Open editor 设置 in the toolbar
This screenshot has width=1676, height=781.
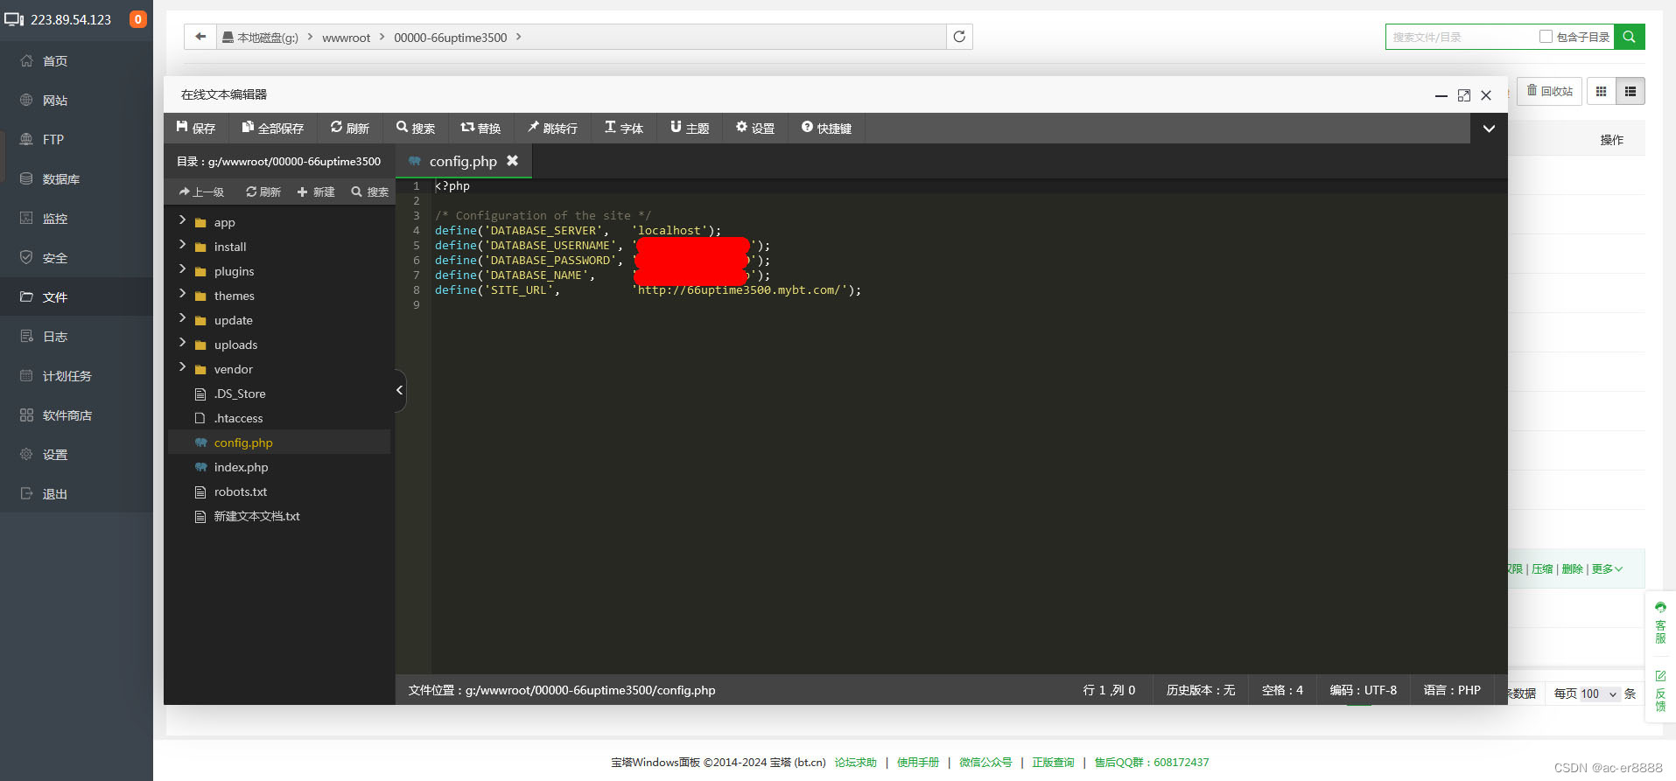click(x=755, y=128)
